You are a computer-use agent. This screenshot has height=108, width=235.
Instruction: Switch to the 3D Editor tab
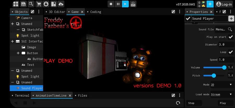tap(55, 12)
